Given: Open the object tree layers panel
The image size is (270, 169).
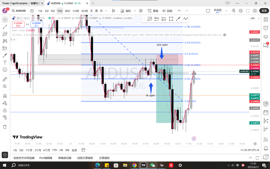Looking at the screenshot, I should (x=266, y=37).
